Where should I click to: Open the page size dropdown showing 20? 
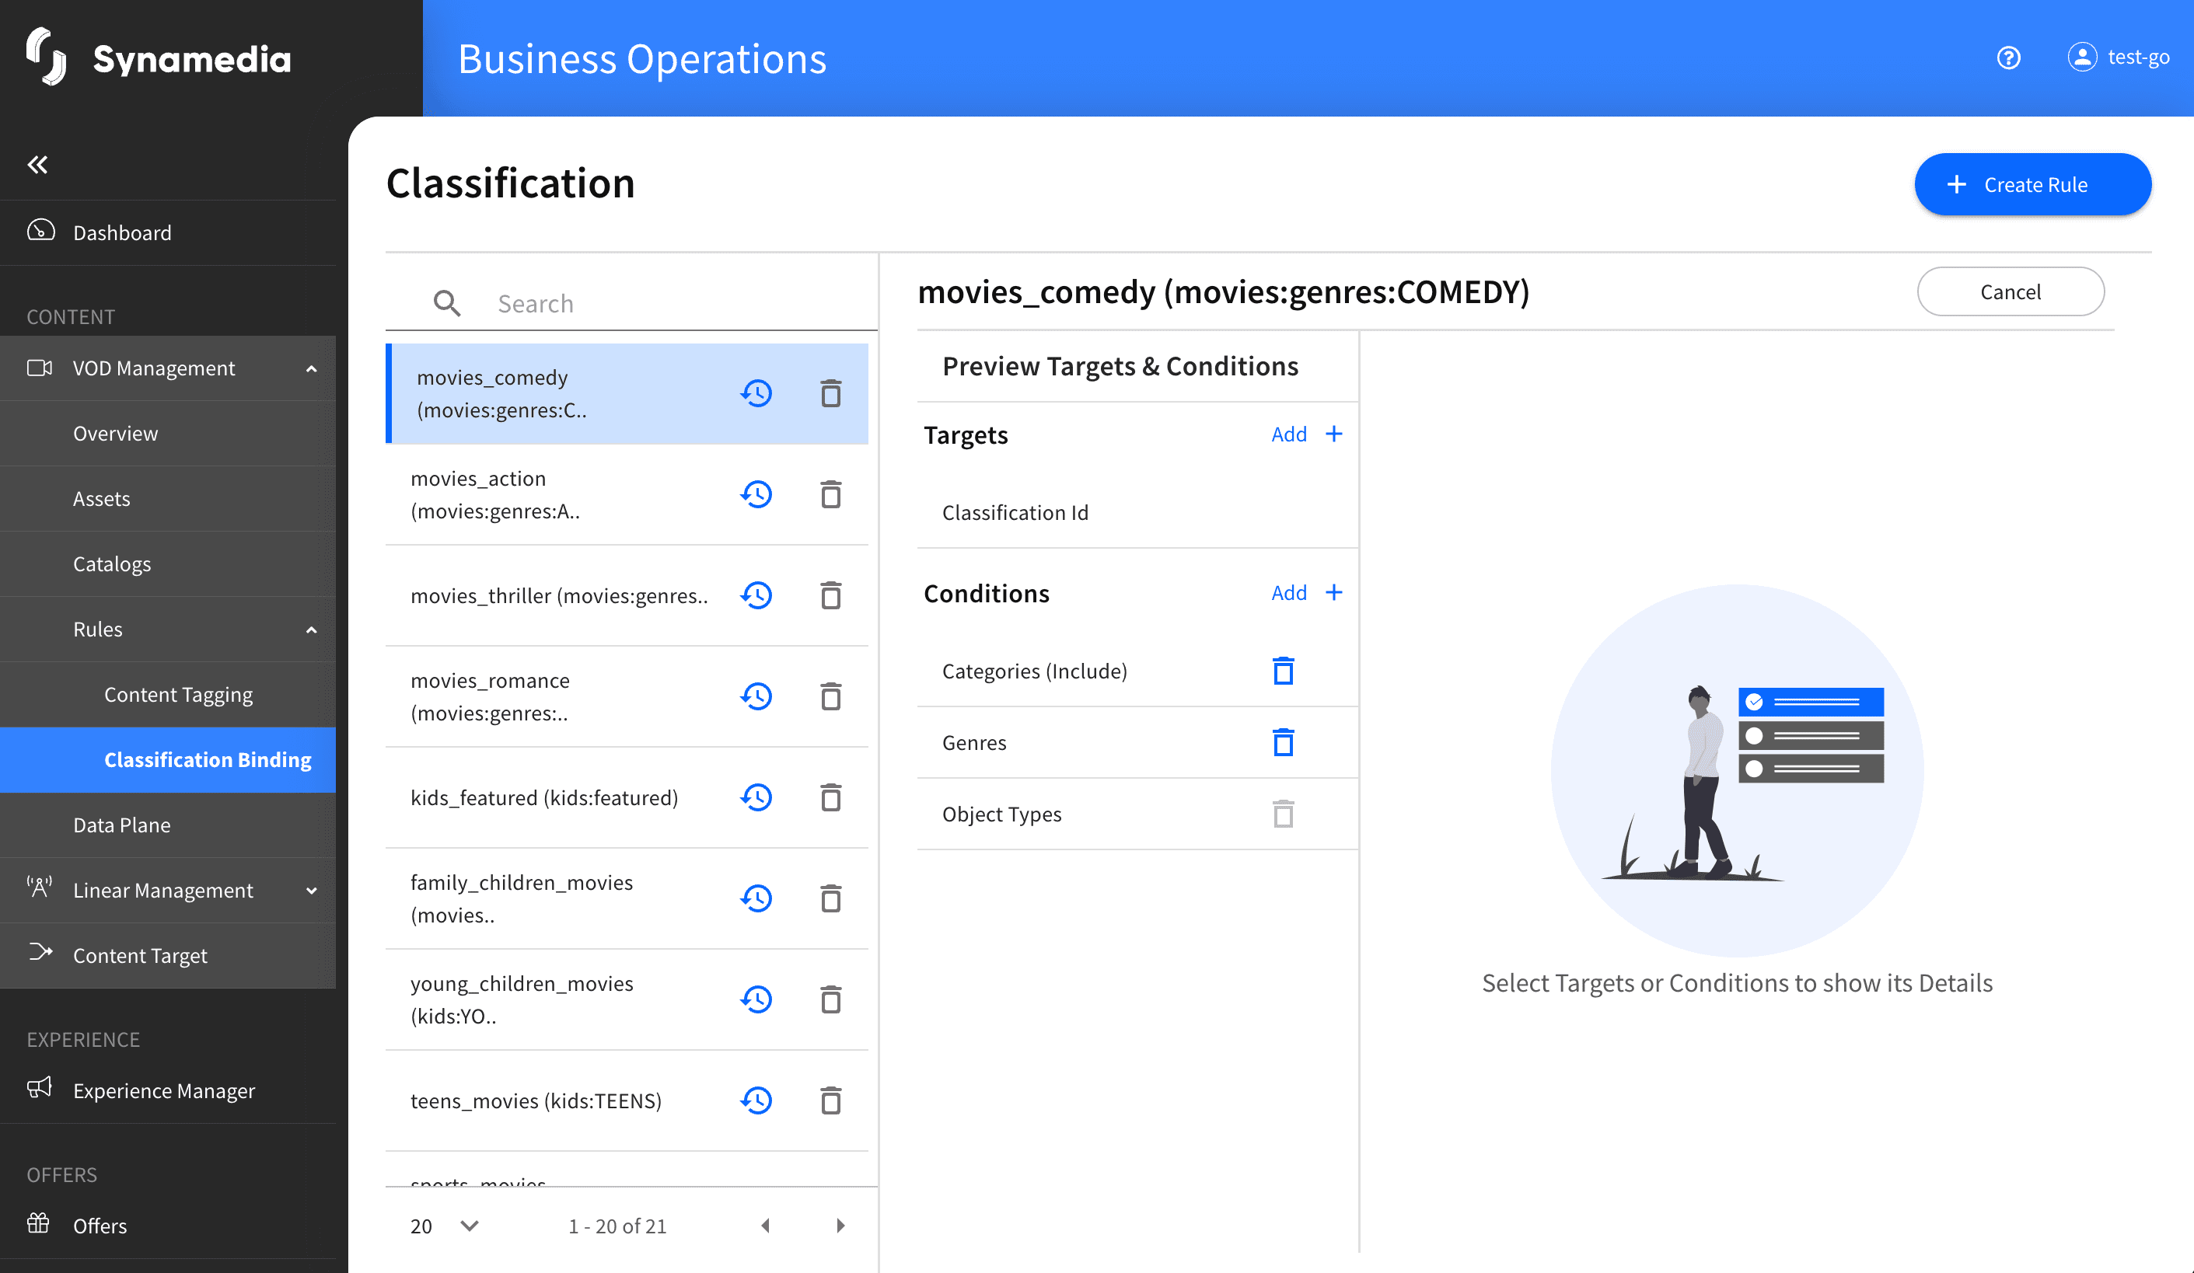pyautogui.click(x=444, y=1225)
